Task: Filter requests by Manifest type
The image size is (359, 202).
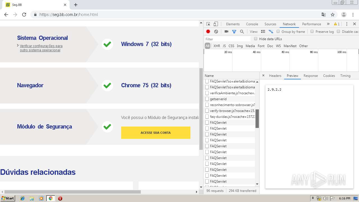Action: click(290, 46)
